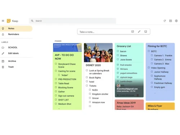Viewport: 180px width, 135px height.
Task: Check the SHOT LIST item
Action: 56,100
